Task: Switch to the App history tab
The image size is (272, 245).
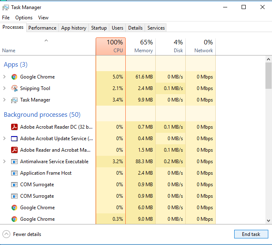Action: (x=74, y=28)
